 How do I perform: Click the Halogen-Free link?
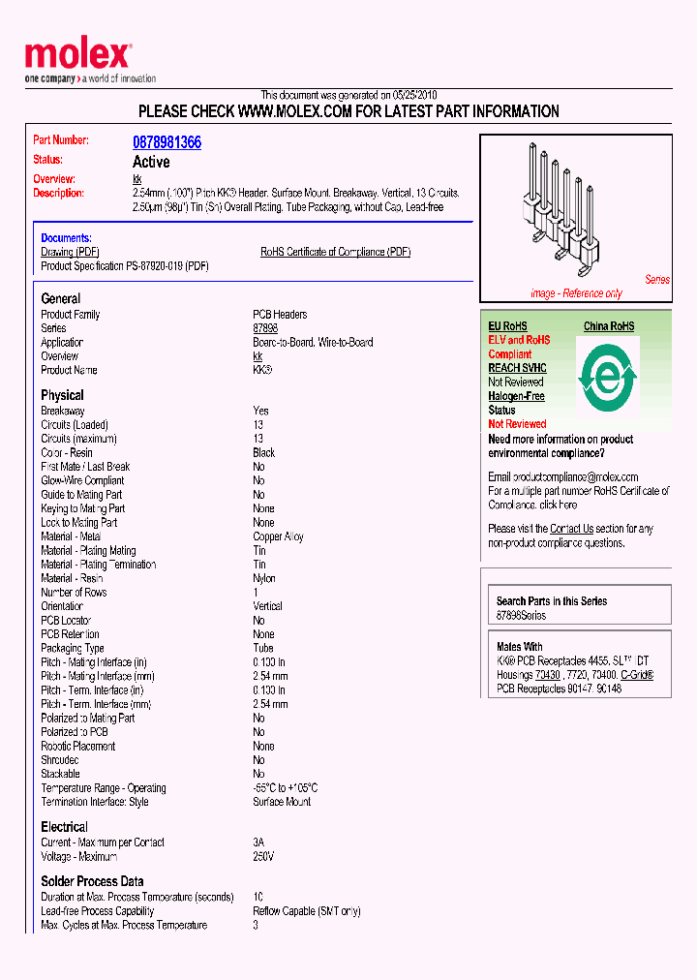pos(516,396)
